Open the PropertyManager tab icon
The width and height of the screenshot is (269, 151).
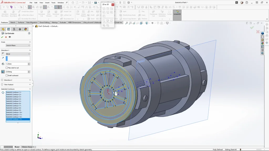[x=9, y=29]
